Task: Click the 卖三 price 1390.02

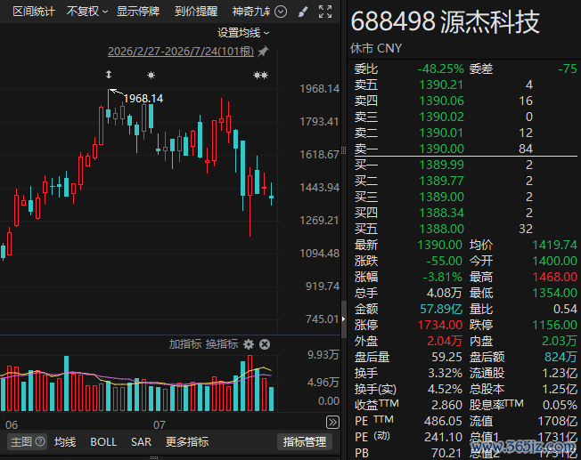Action: pos(441,117)
